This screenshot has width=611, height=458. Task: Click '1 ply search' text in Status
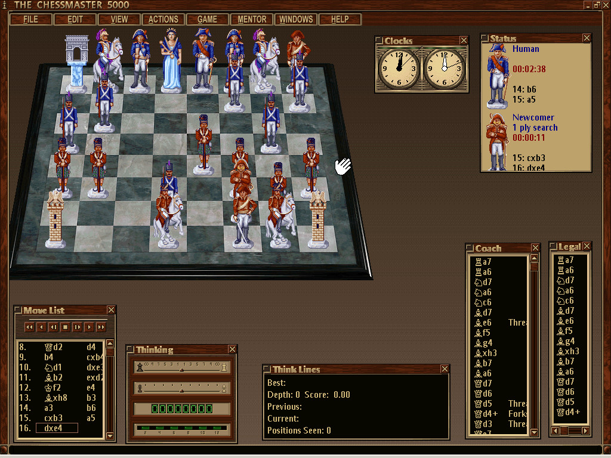(x=535, y=128)
